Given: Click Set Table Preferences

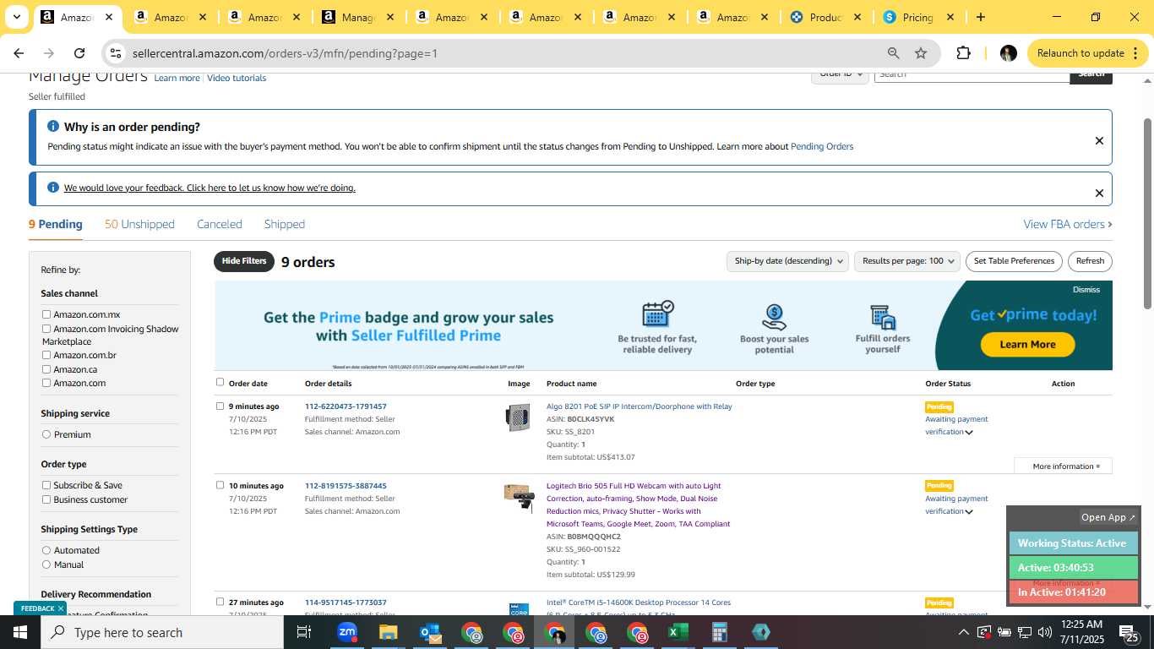Looking at the screenshot, I should pos(1014,261).
